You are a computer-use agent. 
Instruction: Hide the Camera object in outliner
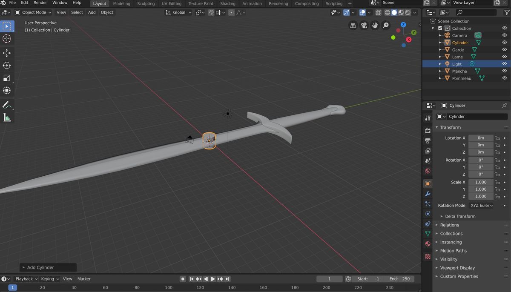click(x=504, y=35)
